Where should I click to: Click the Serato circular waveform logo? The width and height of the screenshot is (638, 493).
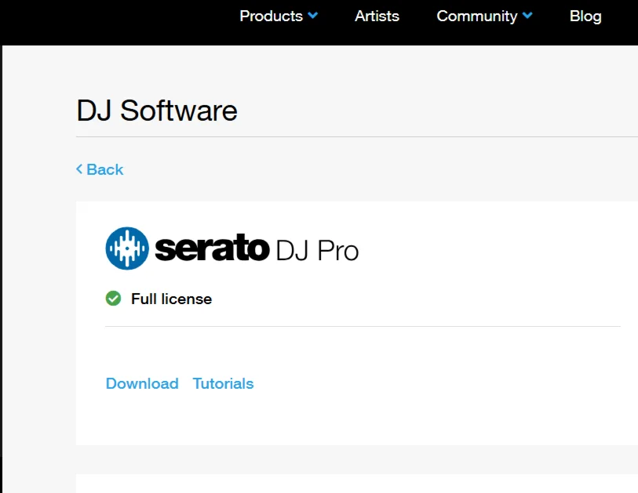pyautogui.click(x=127, y=248)
